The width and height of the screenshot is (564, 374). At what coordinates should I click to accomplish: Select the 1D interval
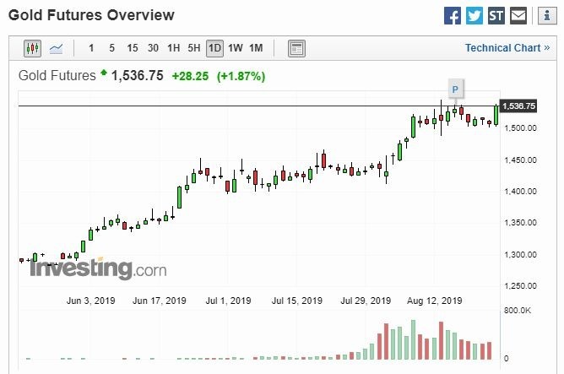coord(214,48)
